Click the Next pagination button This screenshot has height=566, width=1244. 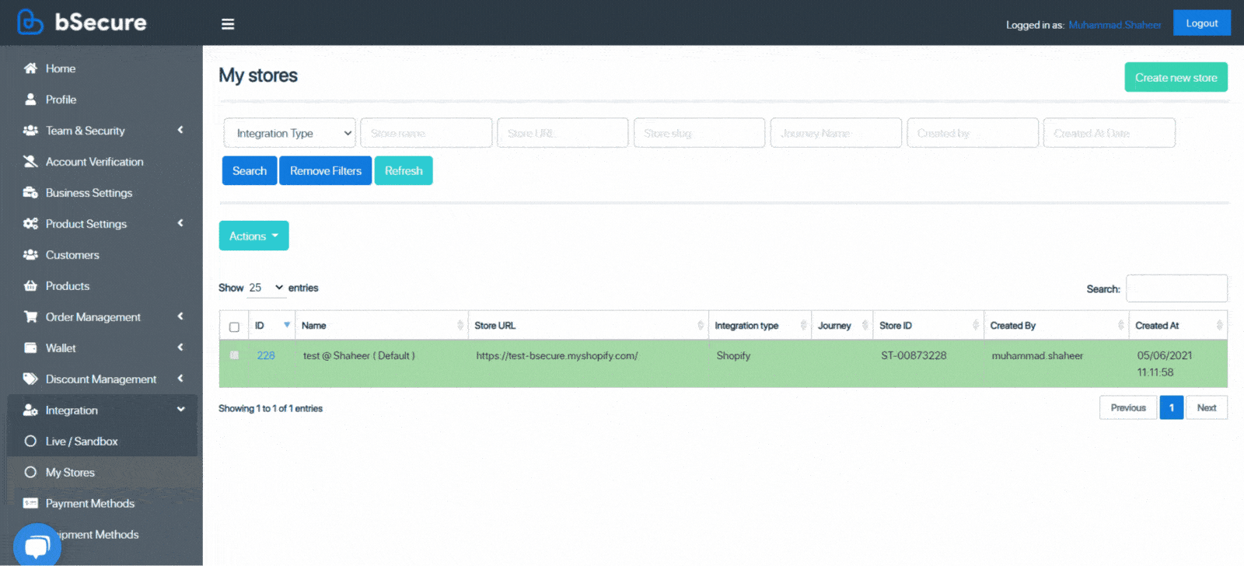pos(1207,407)
